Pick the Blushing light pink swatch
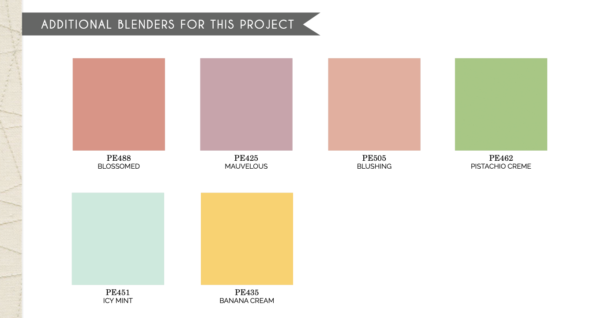This screenshot has width=595, height=318. coord(374,104)
